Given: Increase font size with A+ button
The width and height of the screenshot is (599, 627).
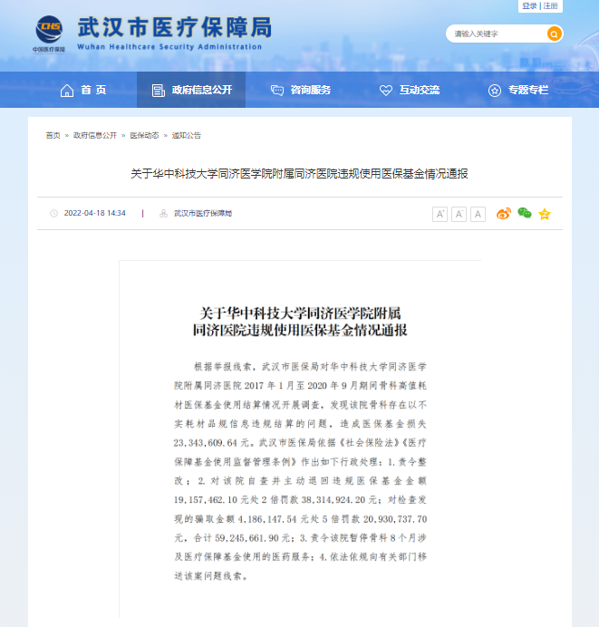Looking at the screenshot, I should tap(440, 214).
